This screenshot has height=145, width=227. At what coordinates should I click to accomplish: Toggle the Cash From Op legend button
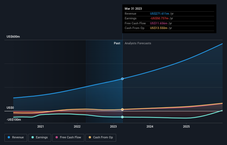tap(101, 138)
